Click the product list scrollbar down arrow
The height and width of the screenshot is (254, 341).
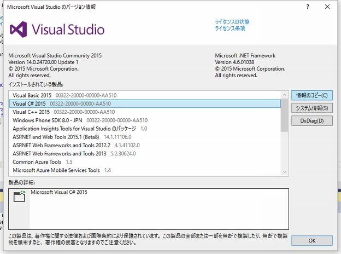pyautogui.click(x=284, y=171)
